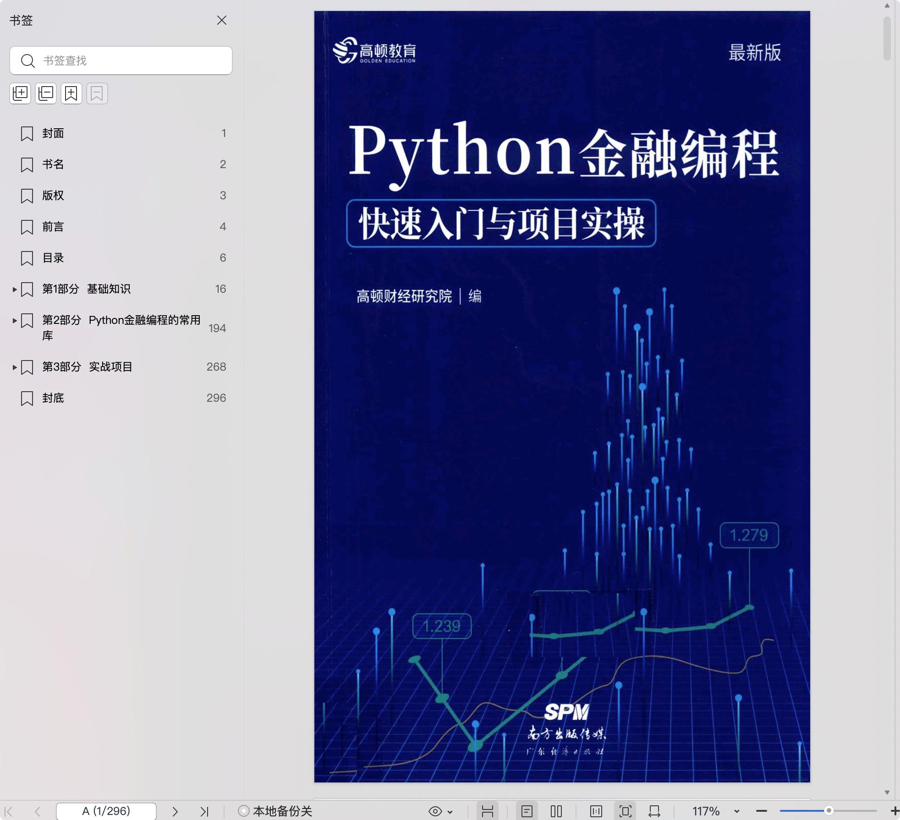Click scrollbar up arrow
900x820 pixels.
click(887, 6)
